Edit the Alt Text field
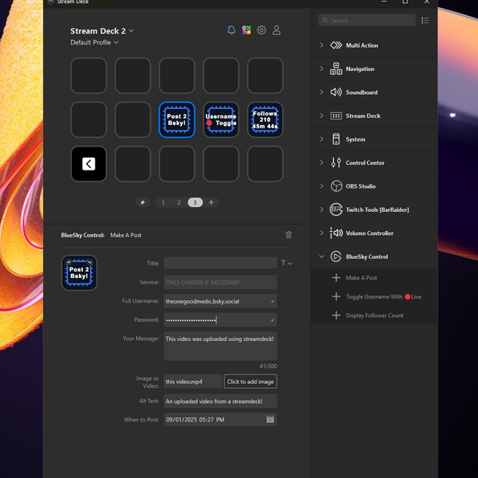This screenshot has height=478, width=478. (221, 402)
